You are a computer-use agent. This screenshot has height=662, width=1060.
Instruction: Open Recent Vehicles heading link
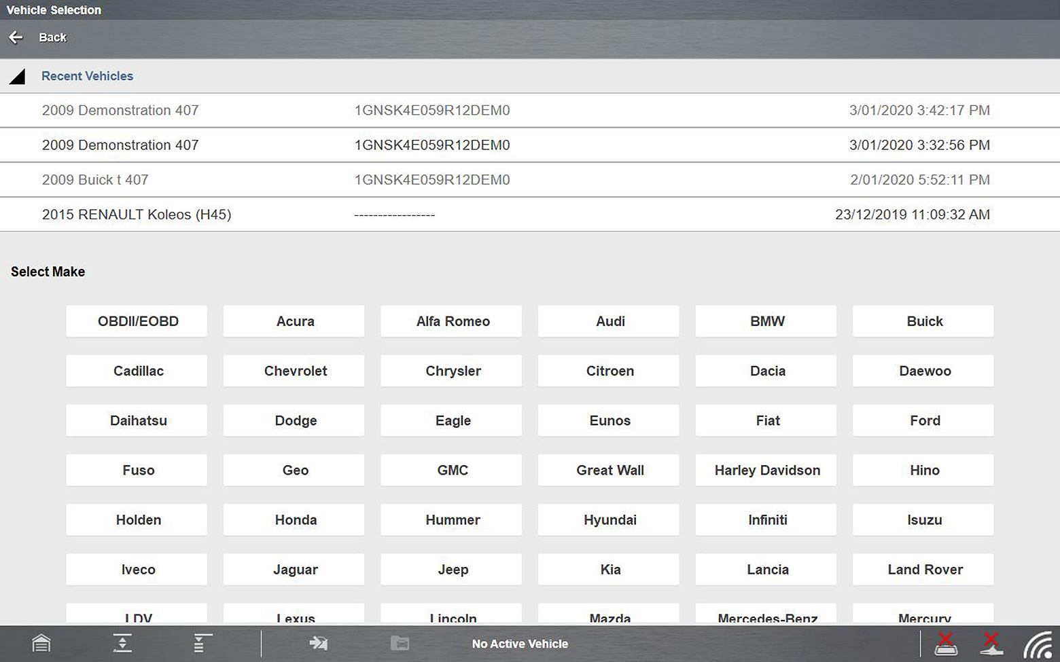(x=87, y=76)
